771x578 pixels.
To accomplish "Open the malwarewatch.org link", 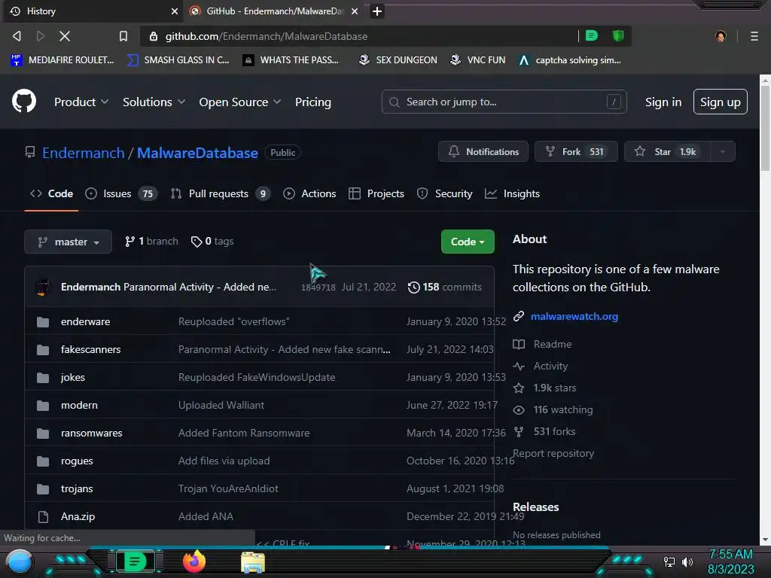I will [574, 316].
